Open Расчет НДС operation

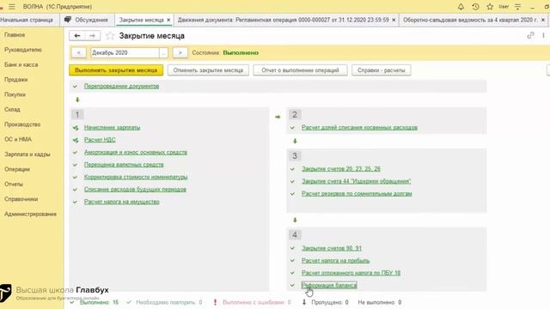pyautogui.click(x=100, y=140)
